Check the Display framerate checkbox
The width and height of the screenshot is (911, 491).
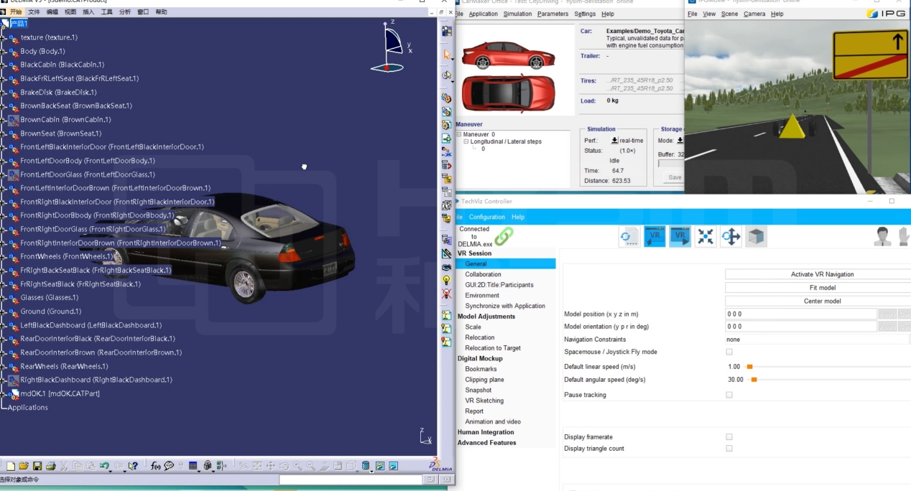click(729, 436)
